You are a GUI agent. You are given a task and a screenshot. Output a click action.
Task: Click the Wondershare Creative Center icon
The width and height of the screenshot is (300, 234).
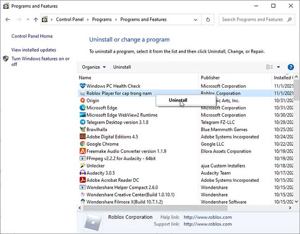(x=83, y=194)
